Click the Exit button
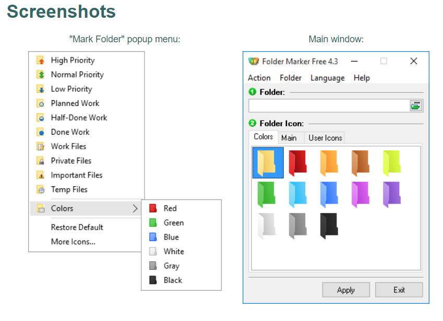The image size is (443, 321). 399,290
